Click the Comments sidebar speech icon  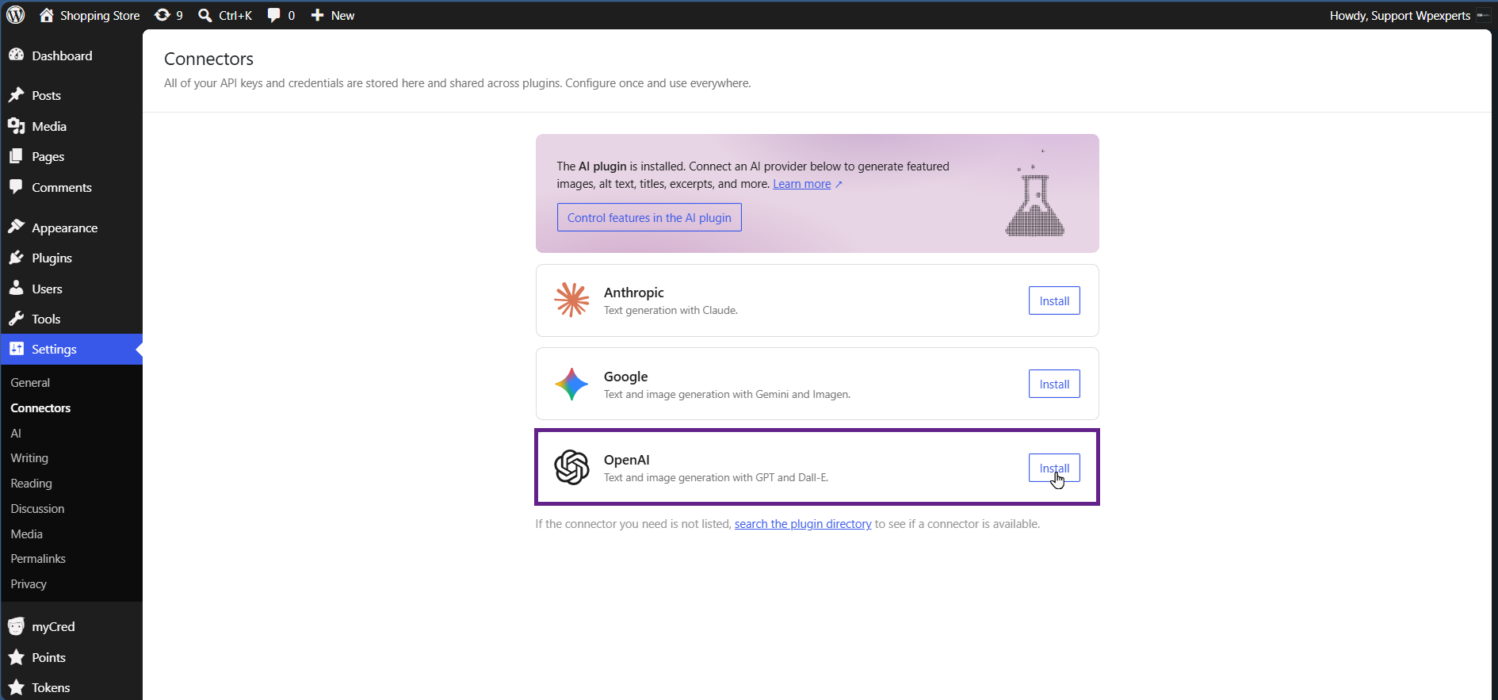[16, 187]
